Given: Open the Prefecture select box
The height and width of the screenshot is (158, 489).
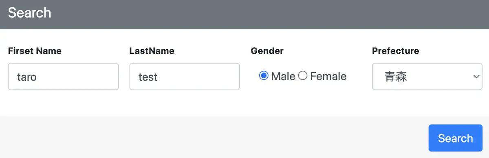Looking at the screenshot, I should tap(427, 77).
